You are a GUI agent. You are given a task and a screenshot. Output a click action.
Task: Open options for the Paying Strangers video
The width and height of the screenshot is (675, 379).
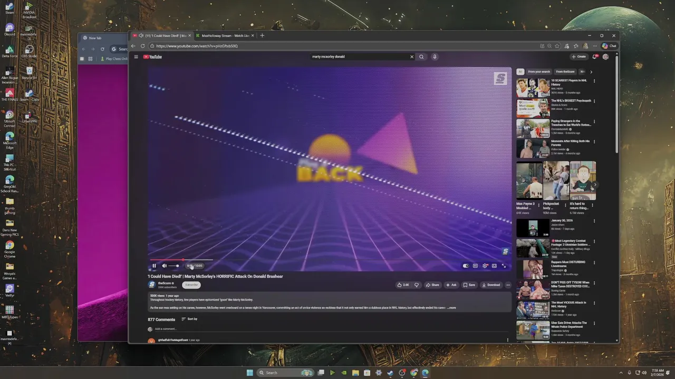[594, 121]
